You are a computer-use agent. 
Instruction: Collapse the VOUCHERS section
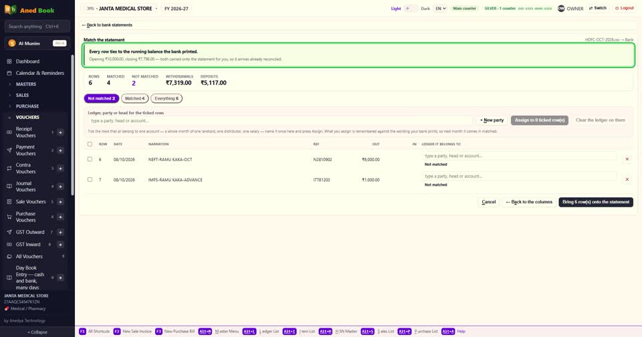pyautogui.click(x=27, y=117)
